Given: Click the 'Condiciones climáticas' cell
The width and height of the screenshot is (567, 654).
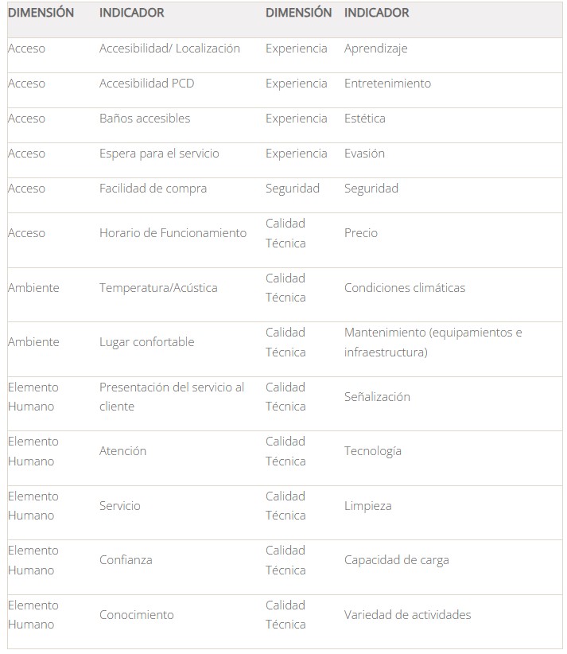Looking at the screenshot, I should pyautogui.click(x=404, y=288).
